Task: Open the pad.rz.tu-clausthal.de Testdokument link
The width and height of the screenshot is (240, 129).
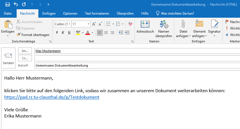Action: 52,97
